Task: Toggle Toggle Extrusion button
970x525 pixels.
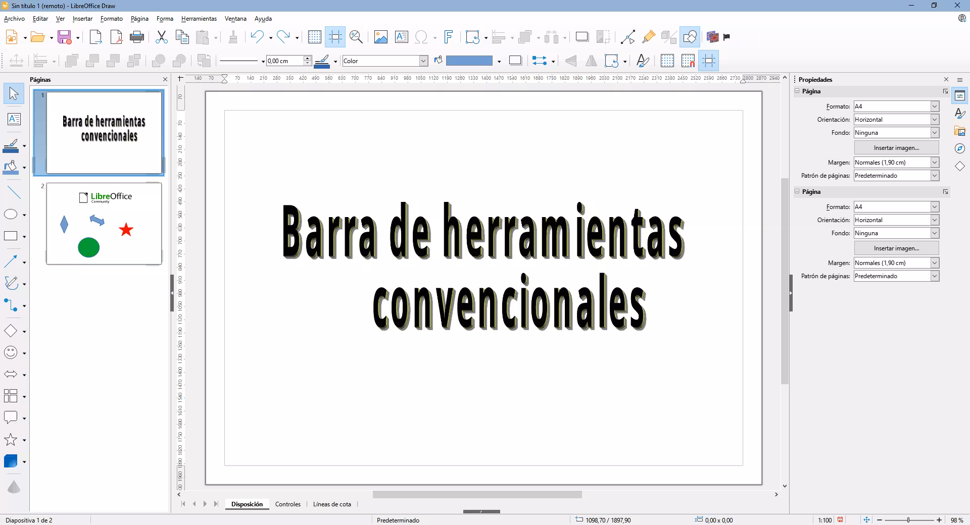Action: click(669, 37)
